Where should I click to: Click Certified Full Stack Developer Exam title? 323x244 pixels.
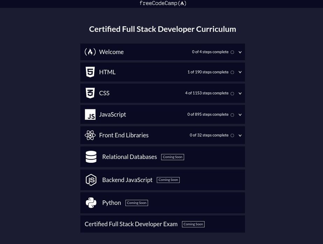point(131,224)
